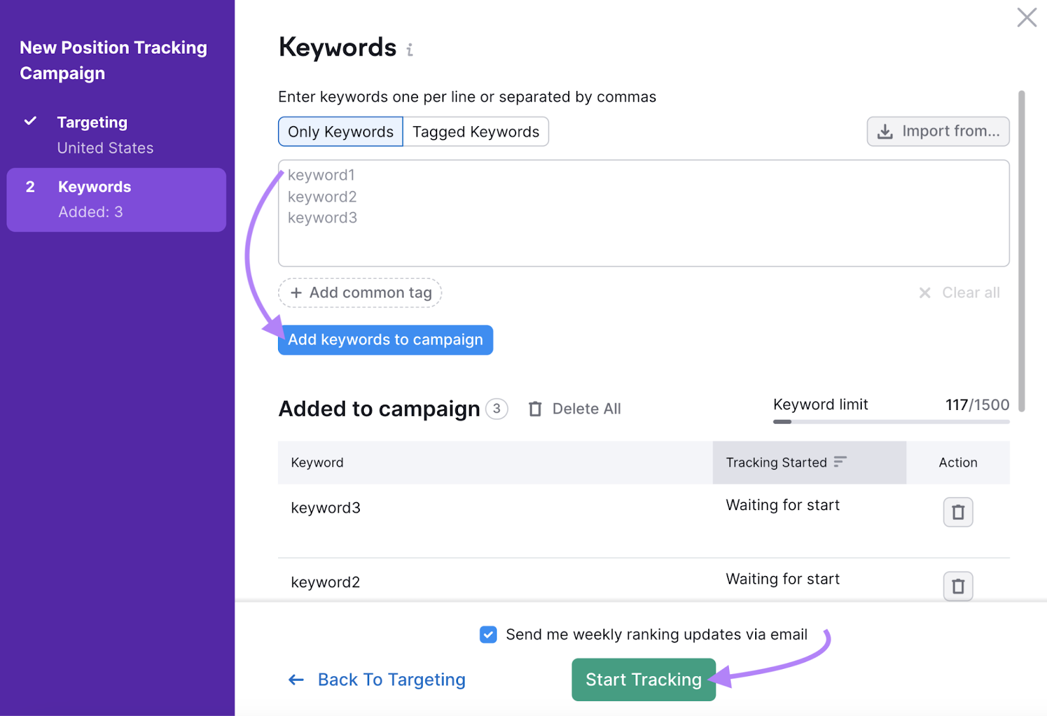Click Add keywords to campaign

pos(385,339)
